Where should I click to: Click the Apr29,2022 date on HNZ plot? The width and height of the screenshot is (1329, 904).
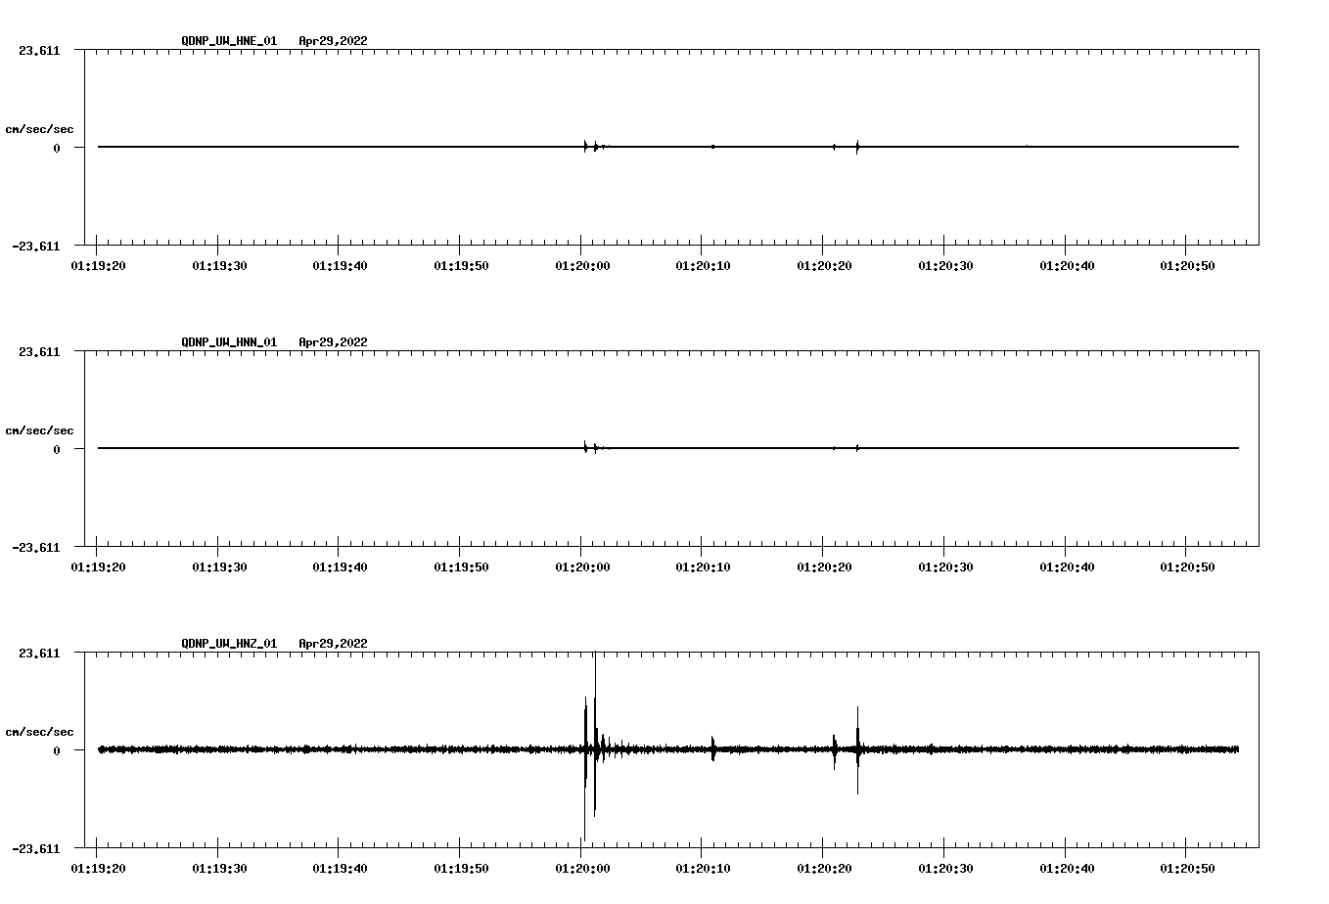[x=333, y=644]
